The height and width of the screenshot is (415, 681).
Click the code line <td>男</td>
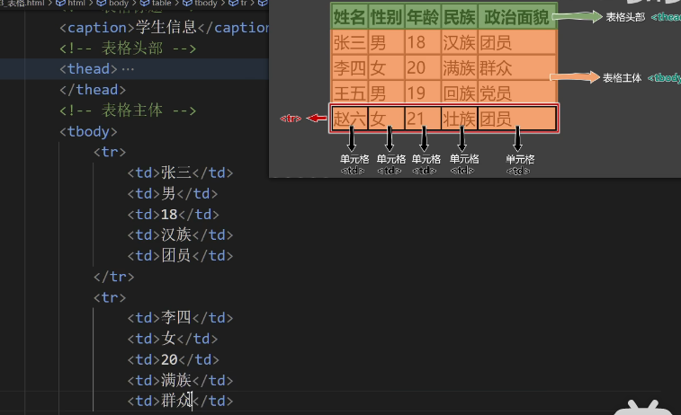click(x=173, y=193)
